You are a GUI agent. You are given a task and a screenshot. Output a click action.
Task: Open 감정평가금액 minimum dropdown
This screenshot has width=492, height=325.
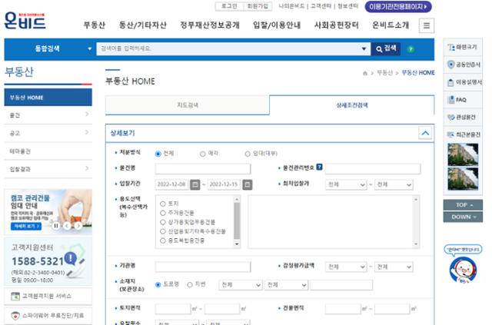pyautogui.click(x=346, y=267)
